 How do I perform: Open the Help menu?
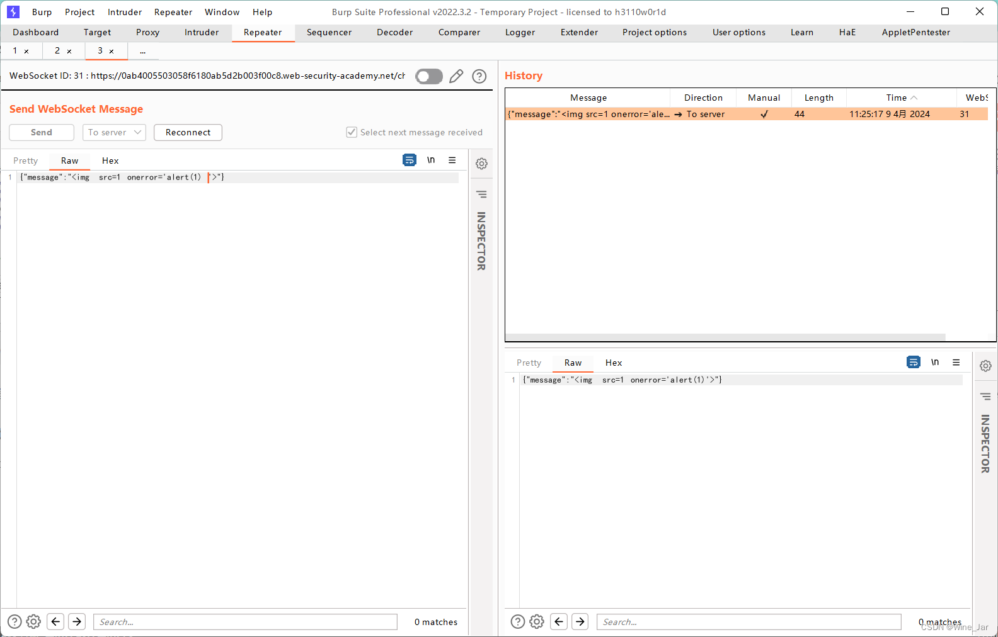(263, 12)
